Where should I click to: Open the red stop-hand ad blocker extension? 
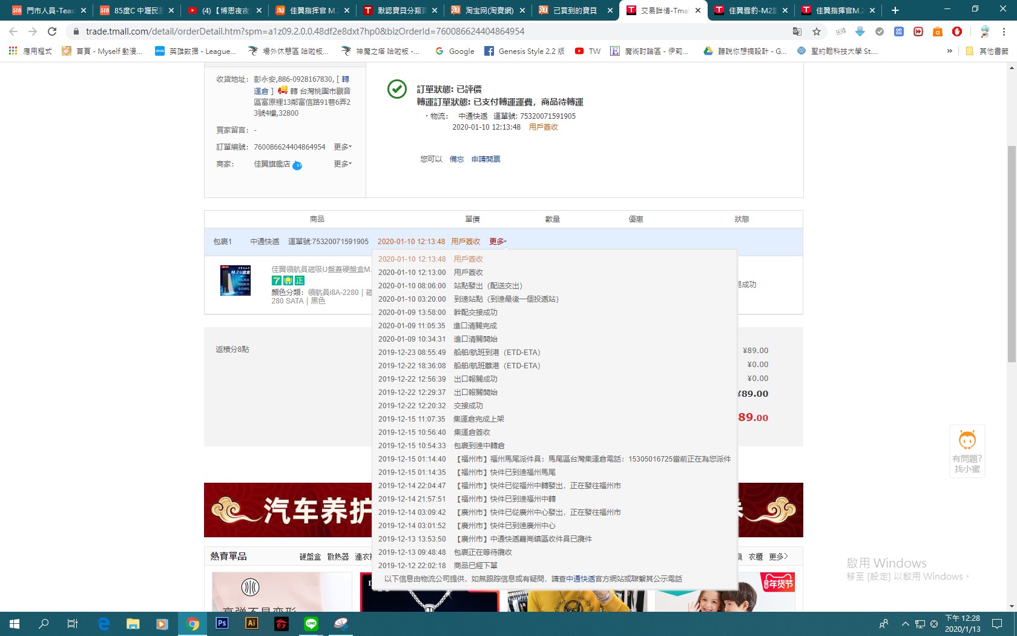pos(957,31)
